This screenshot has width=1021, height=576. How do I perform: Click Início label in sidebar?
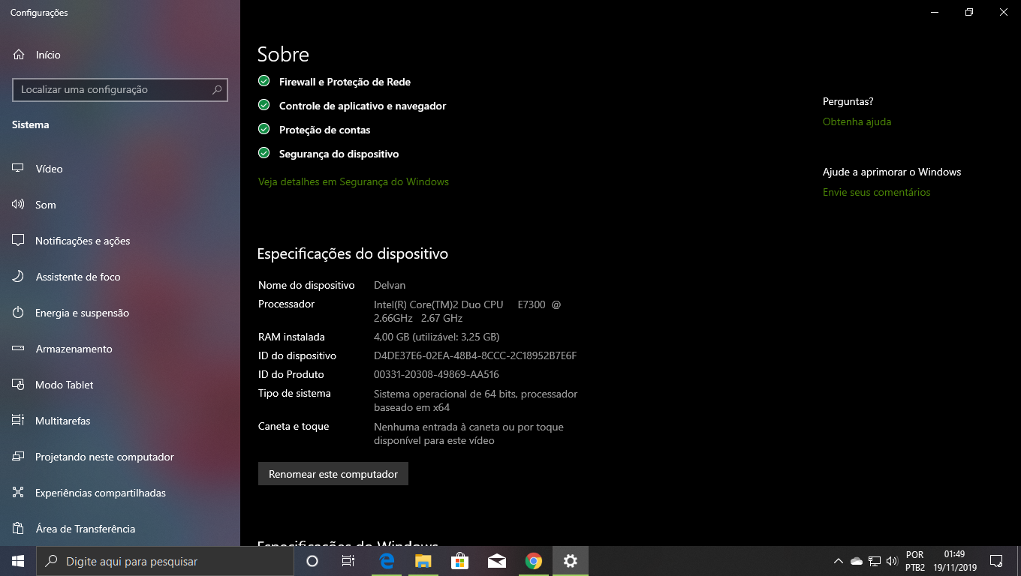[x=48, y=55]
